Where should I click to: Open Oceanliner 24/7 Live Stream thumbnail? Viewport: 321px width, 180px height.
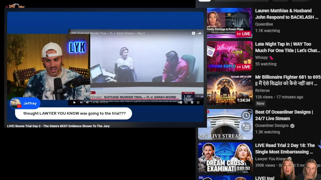tap(225, 124)
